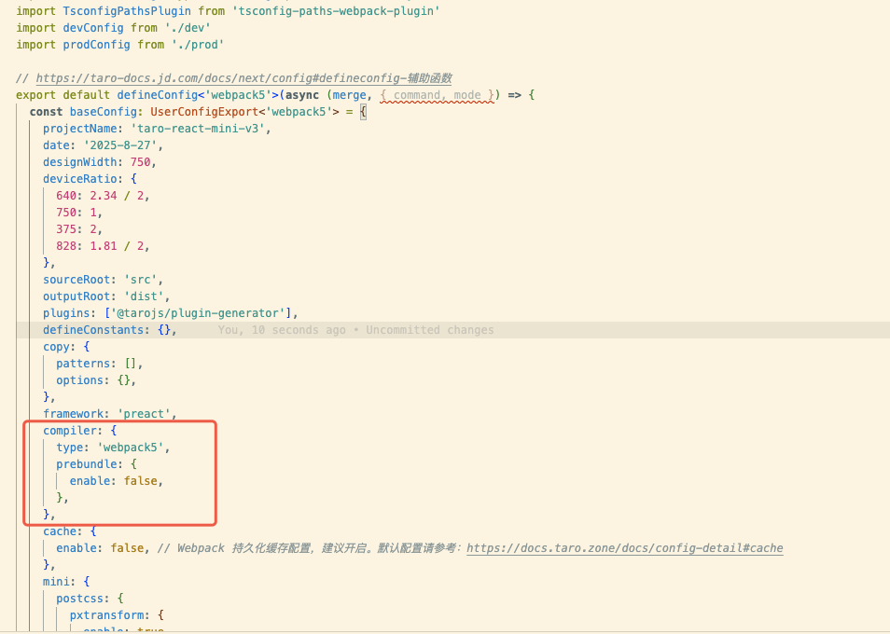Click the mini property key

56,582
